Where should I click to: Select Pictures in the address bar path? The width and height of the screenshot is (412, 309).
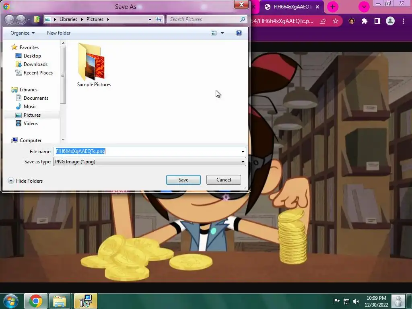[x=95, y=19]
